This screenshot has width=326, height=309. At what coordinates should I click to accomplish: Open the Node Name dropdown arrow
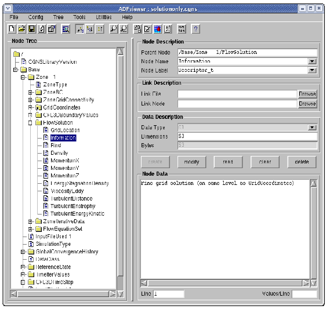312,61
